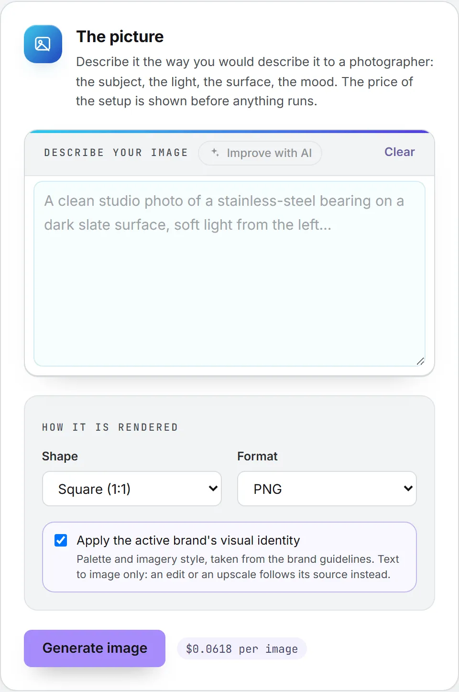459x692 pixels.
Task: Click the 'Palette and imagery style' helper text
Action: pos(238,567)
